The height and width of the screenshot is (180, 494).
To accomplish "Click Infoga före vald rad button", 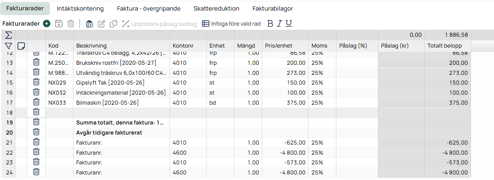I will pos(231,24).
